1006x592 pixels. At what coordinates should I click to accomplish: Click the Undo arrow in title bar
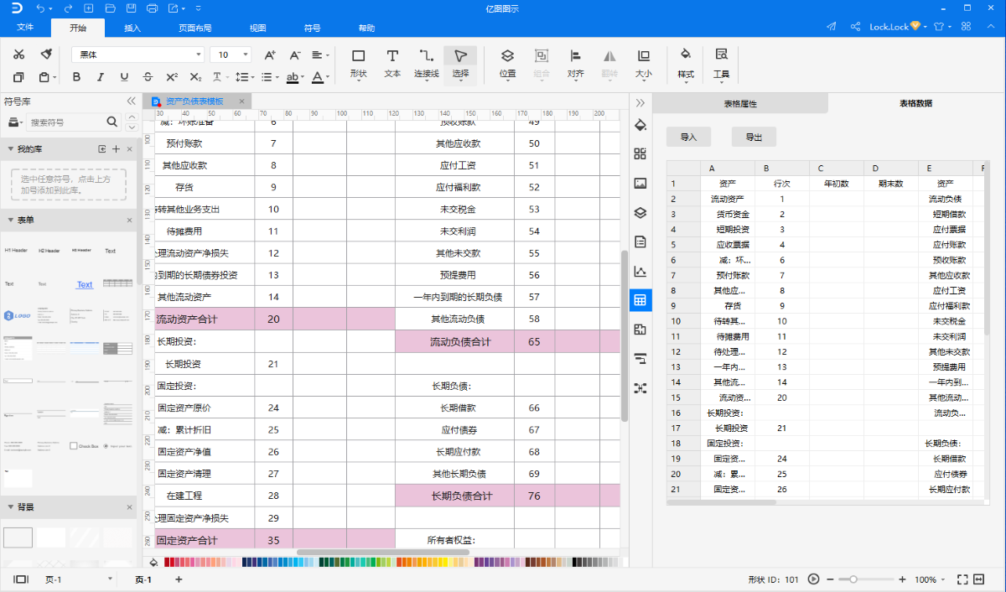tap(40, 8)
